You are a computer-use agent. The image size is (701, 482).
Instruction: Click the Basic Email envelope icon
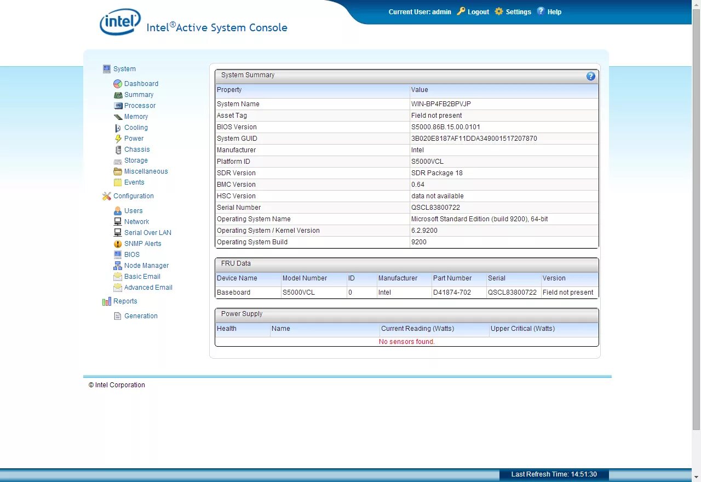pos(118,277)
